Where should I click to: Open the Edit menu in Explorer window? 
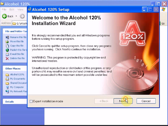(x=12, y=9)
